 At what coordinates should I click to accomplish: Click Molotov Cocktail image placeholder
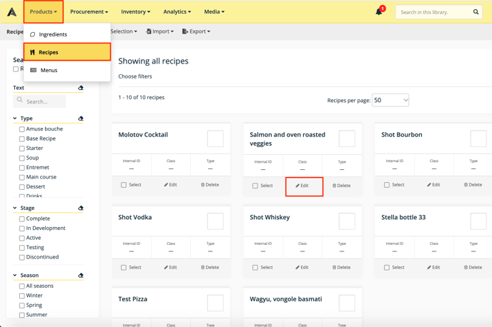point(215,139)
